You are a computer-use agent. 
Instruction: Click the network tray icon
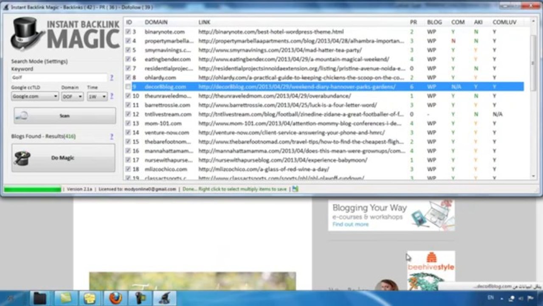[x=511, y=298]
